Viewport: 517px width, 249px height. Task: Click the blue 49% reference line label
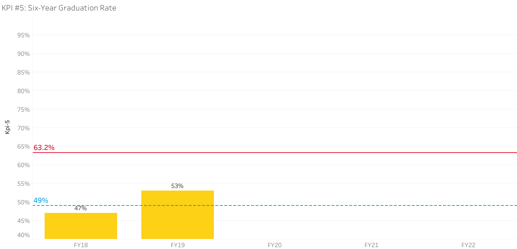click(x=41, y=201)
